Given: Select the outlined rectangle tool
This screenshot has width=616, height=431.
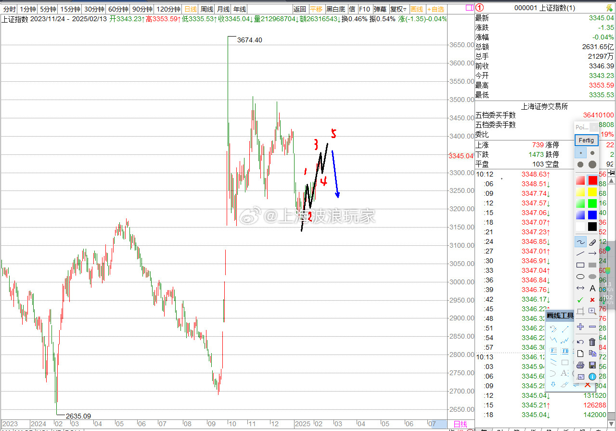Looking at the screenshot, I should click(580, 265).
